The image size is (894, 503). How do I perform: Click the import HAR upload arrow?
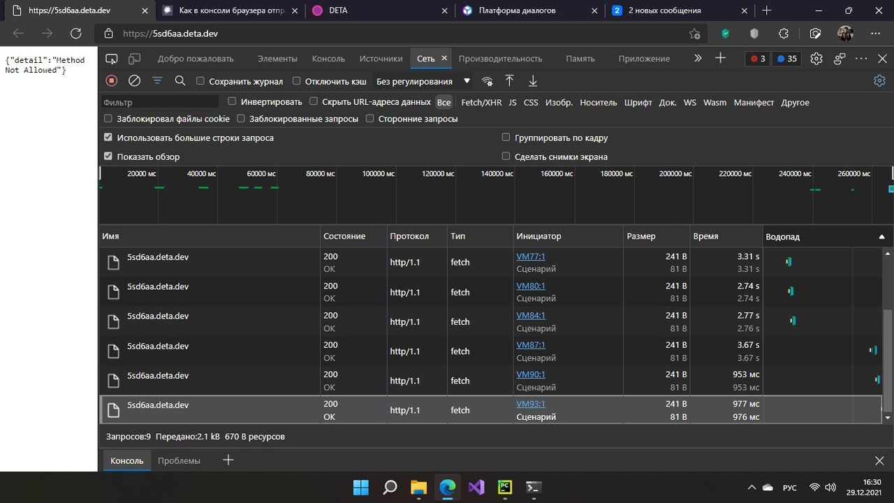(509, 81)
